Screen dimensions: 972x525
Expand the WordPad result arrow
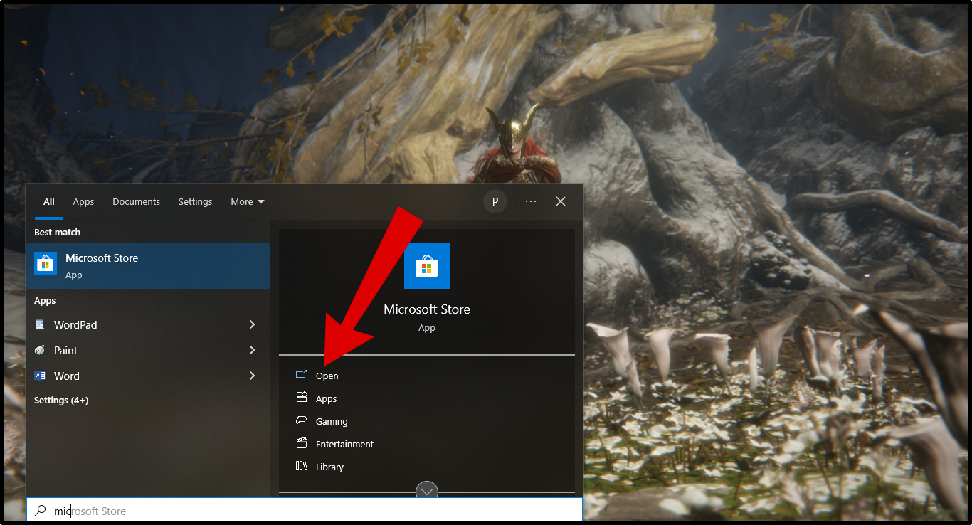tap(252, 324)
